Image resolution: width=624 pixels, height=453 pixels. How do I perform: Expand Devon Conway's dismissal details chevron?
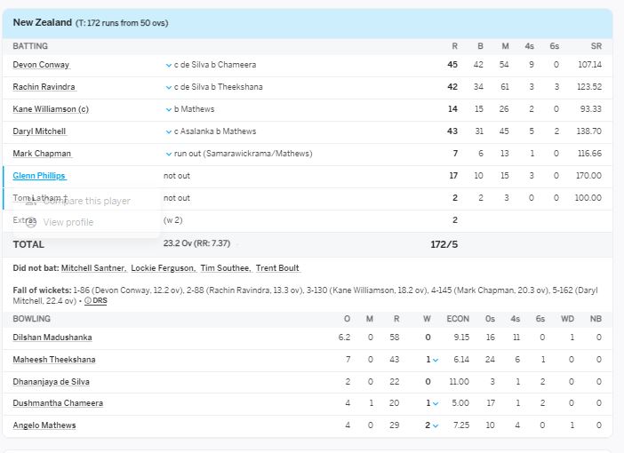[168, 65]
